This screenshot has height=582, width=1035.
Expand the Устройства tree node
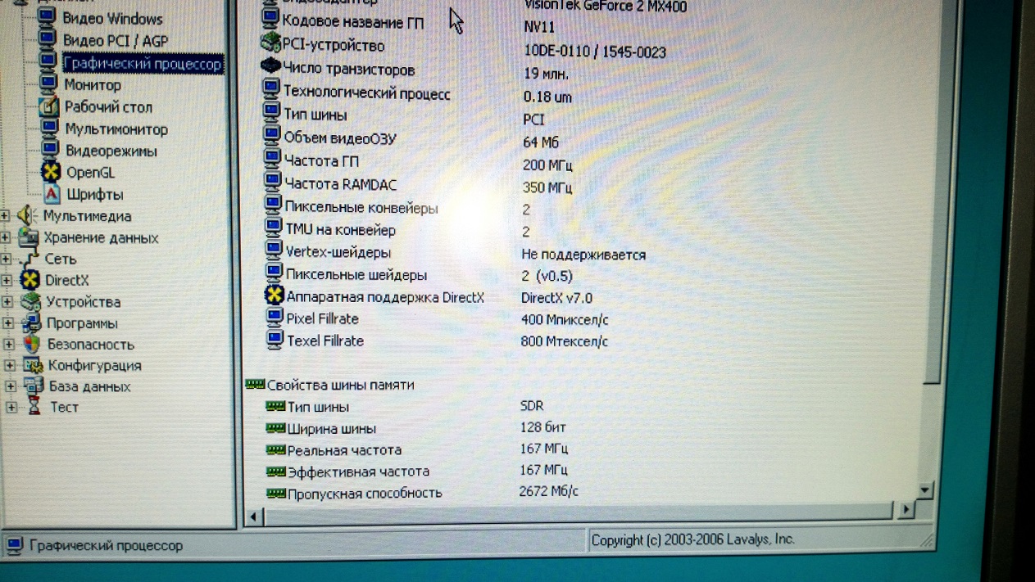coord(7,301)
